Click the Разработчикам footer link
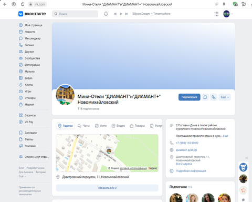 36,168
